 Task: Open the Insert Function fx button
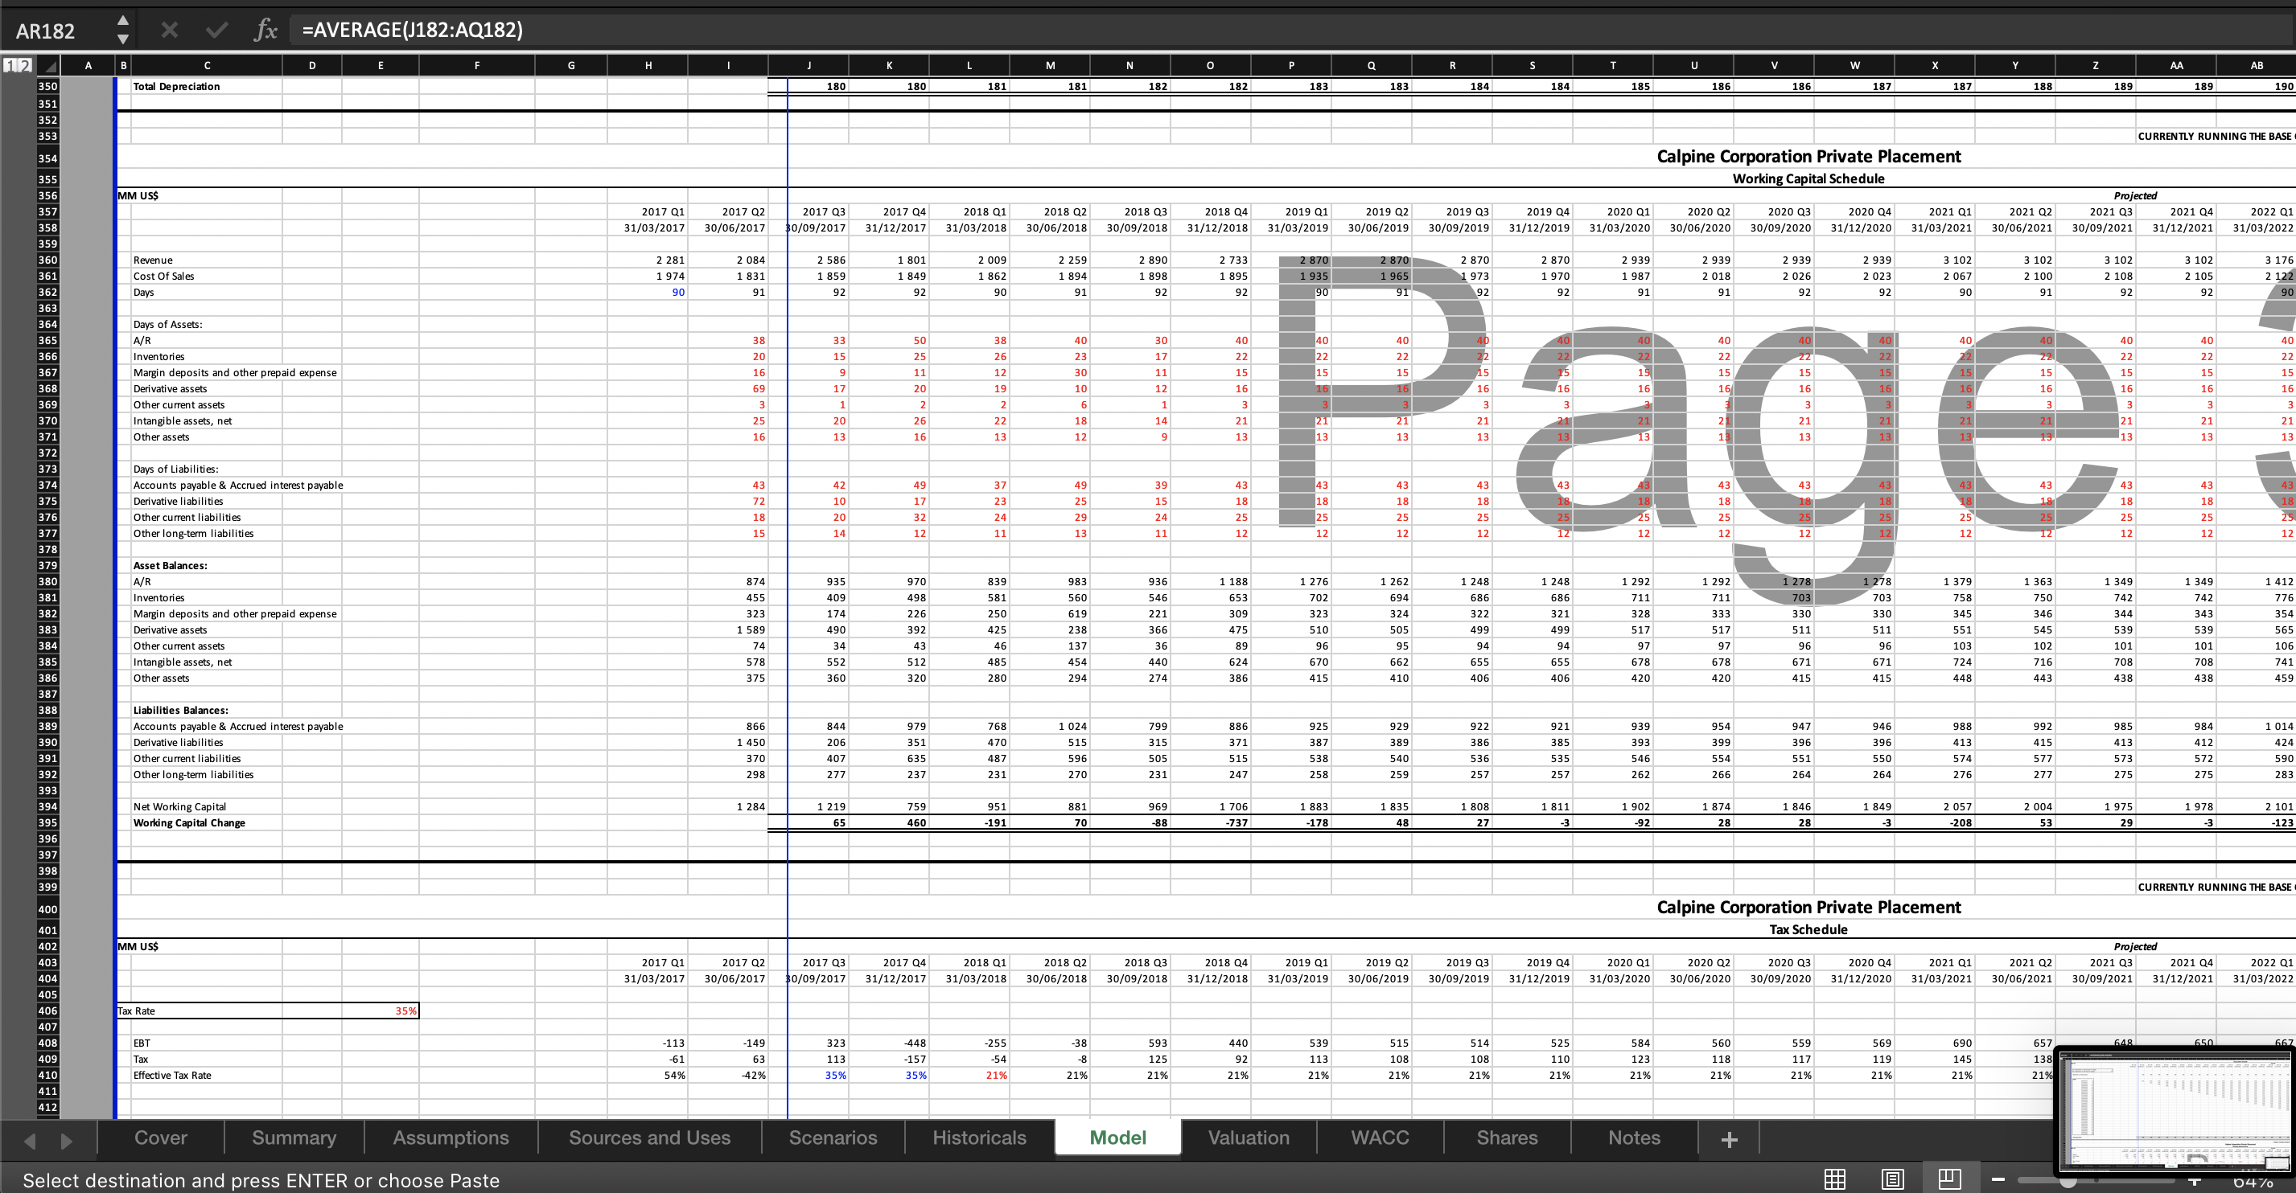click(265, 31)
